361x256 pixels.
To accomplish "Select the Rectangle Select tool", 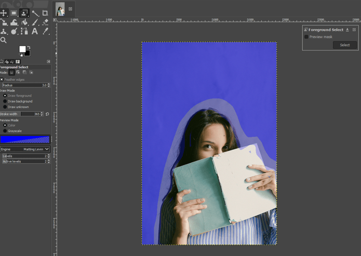I will tap(14, 13).
